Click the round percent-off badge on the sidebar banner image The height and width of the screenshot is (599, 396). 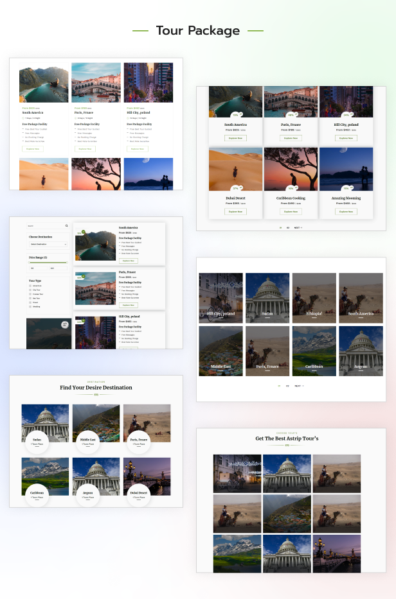[65, 325]
